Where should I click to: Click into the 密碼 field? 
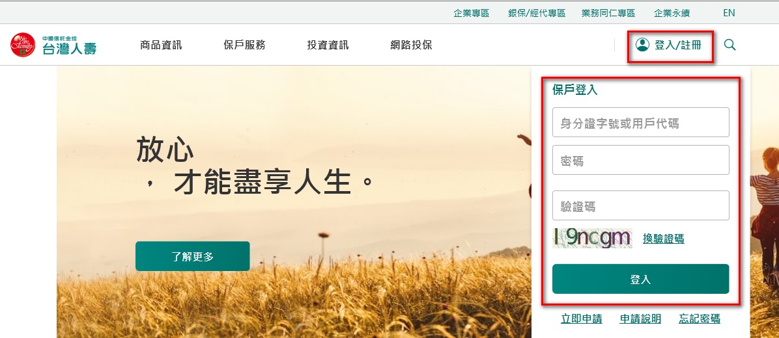pos(641,160)
